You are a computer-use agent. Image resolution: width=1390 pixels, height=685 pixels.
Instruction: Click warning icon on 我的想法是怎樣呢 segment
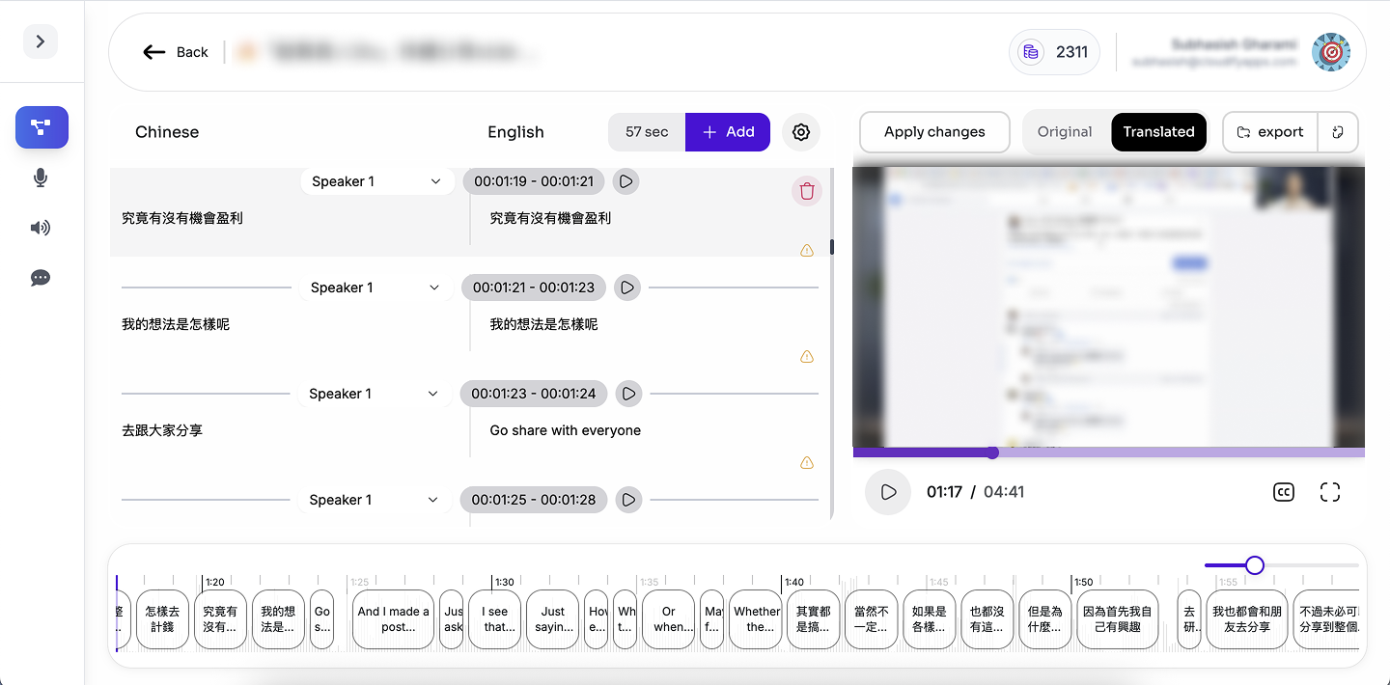pos(807,357)
